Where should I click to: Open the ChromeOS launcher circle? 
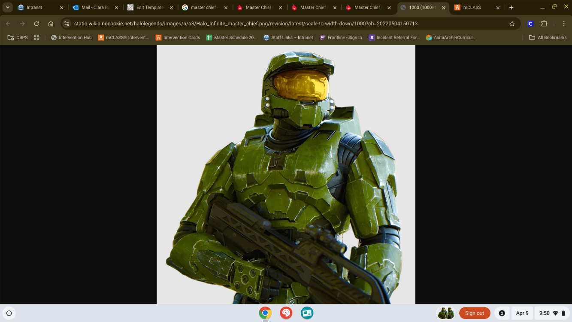9,313
